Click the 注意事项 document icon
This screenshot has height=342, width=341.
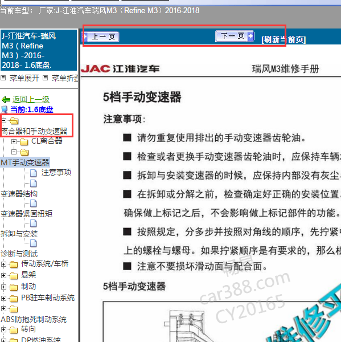tap(34, 173)
